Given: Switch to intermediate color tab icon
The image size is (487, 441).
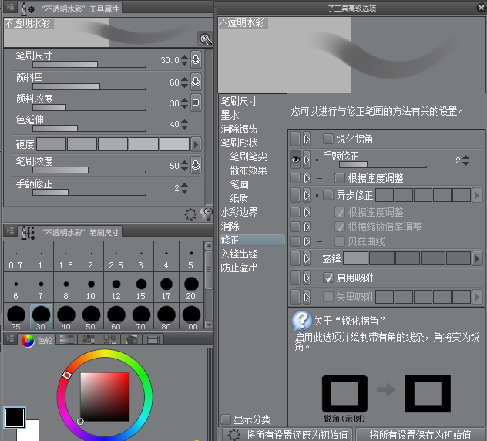Looking at the screenshot, I should 110,339.
